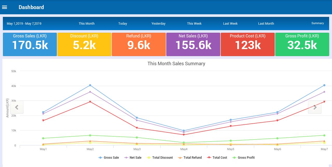This screenshot has height=167, width=332.
Task: Select the This Month filter
Action: (87, 23)
